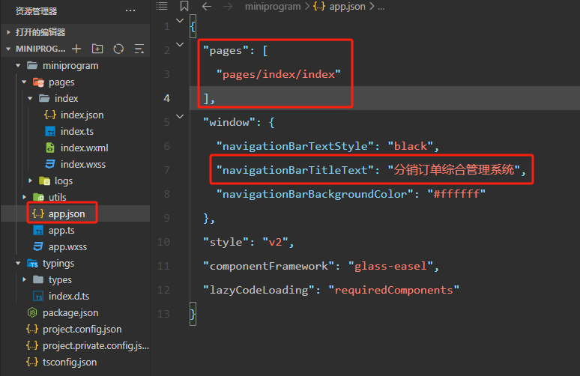Click the go forward arrow
The height and width of the screenshot is (376, 580).
tap(228, 6)
